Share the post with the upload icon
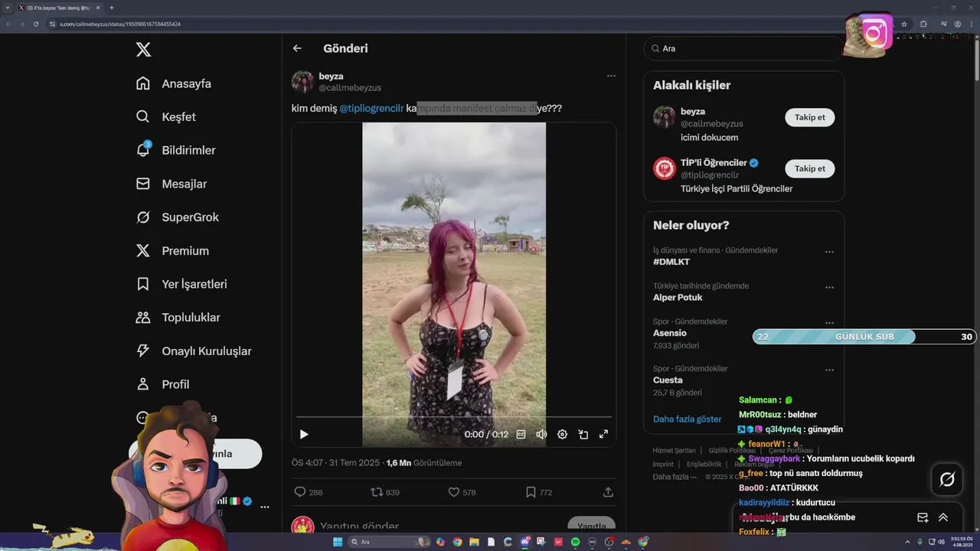Screen dimensions: 980x551 pos(608,492)
